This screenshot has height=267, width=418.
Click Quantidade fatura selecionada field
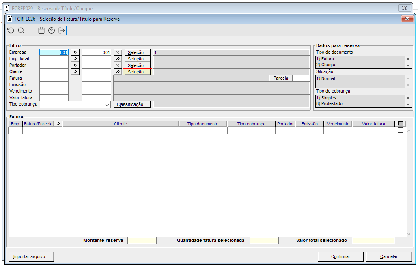click(x=264, y=241)
